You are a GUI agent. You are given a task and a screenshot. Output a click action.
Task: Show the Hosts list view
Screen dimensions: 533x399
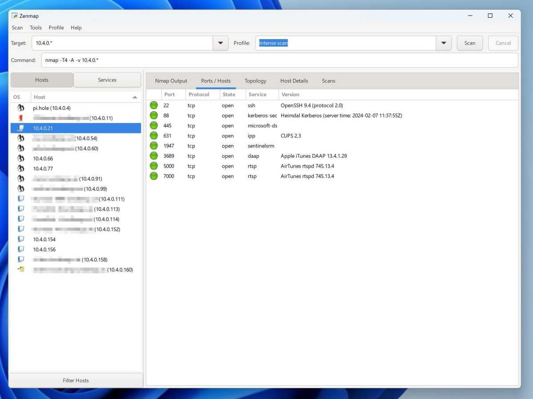point(42,80)
